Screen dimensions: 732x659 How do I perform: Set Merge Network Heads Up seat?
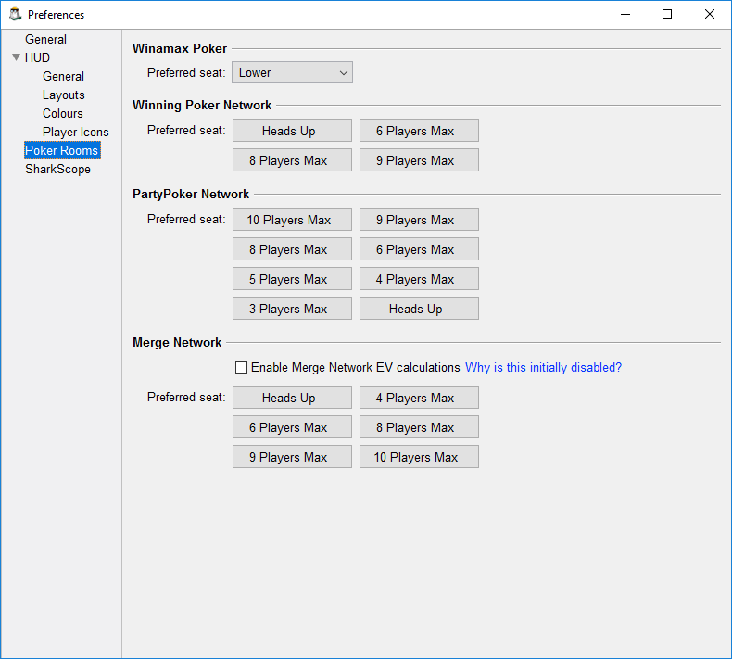click(x=292, y=398)
